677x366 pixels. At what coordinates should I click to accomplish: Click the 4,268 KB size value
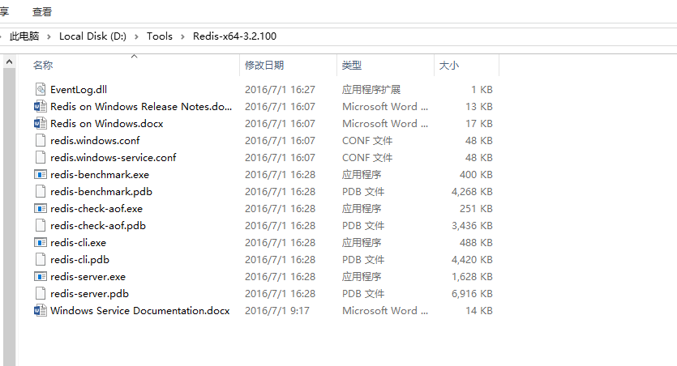coord(472,191)
